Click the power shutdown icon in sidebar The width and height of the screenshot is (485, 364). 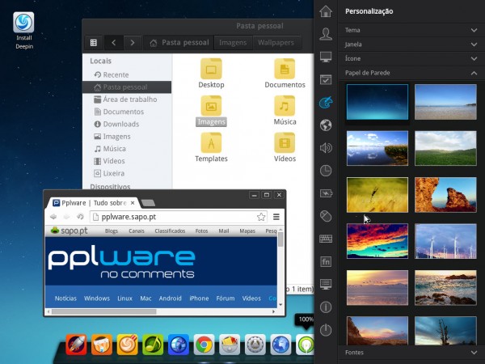click(326, 330)
